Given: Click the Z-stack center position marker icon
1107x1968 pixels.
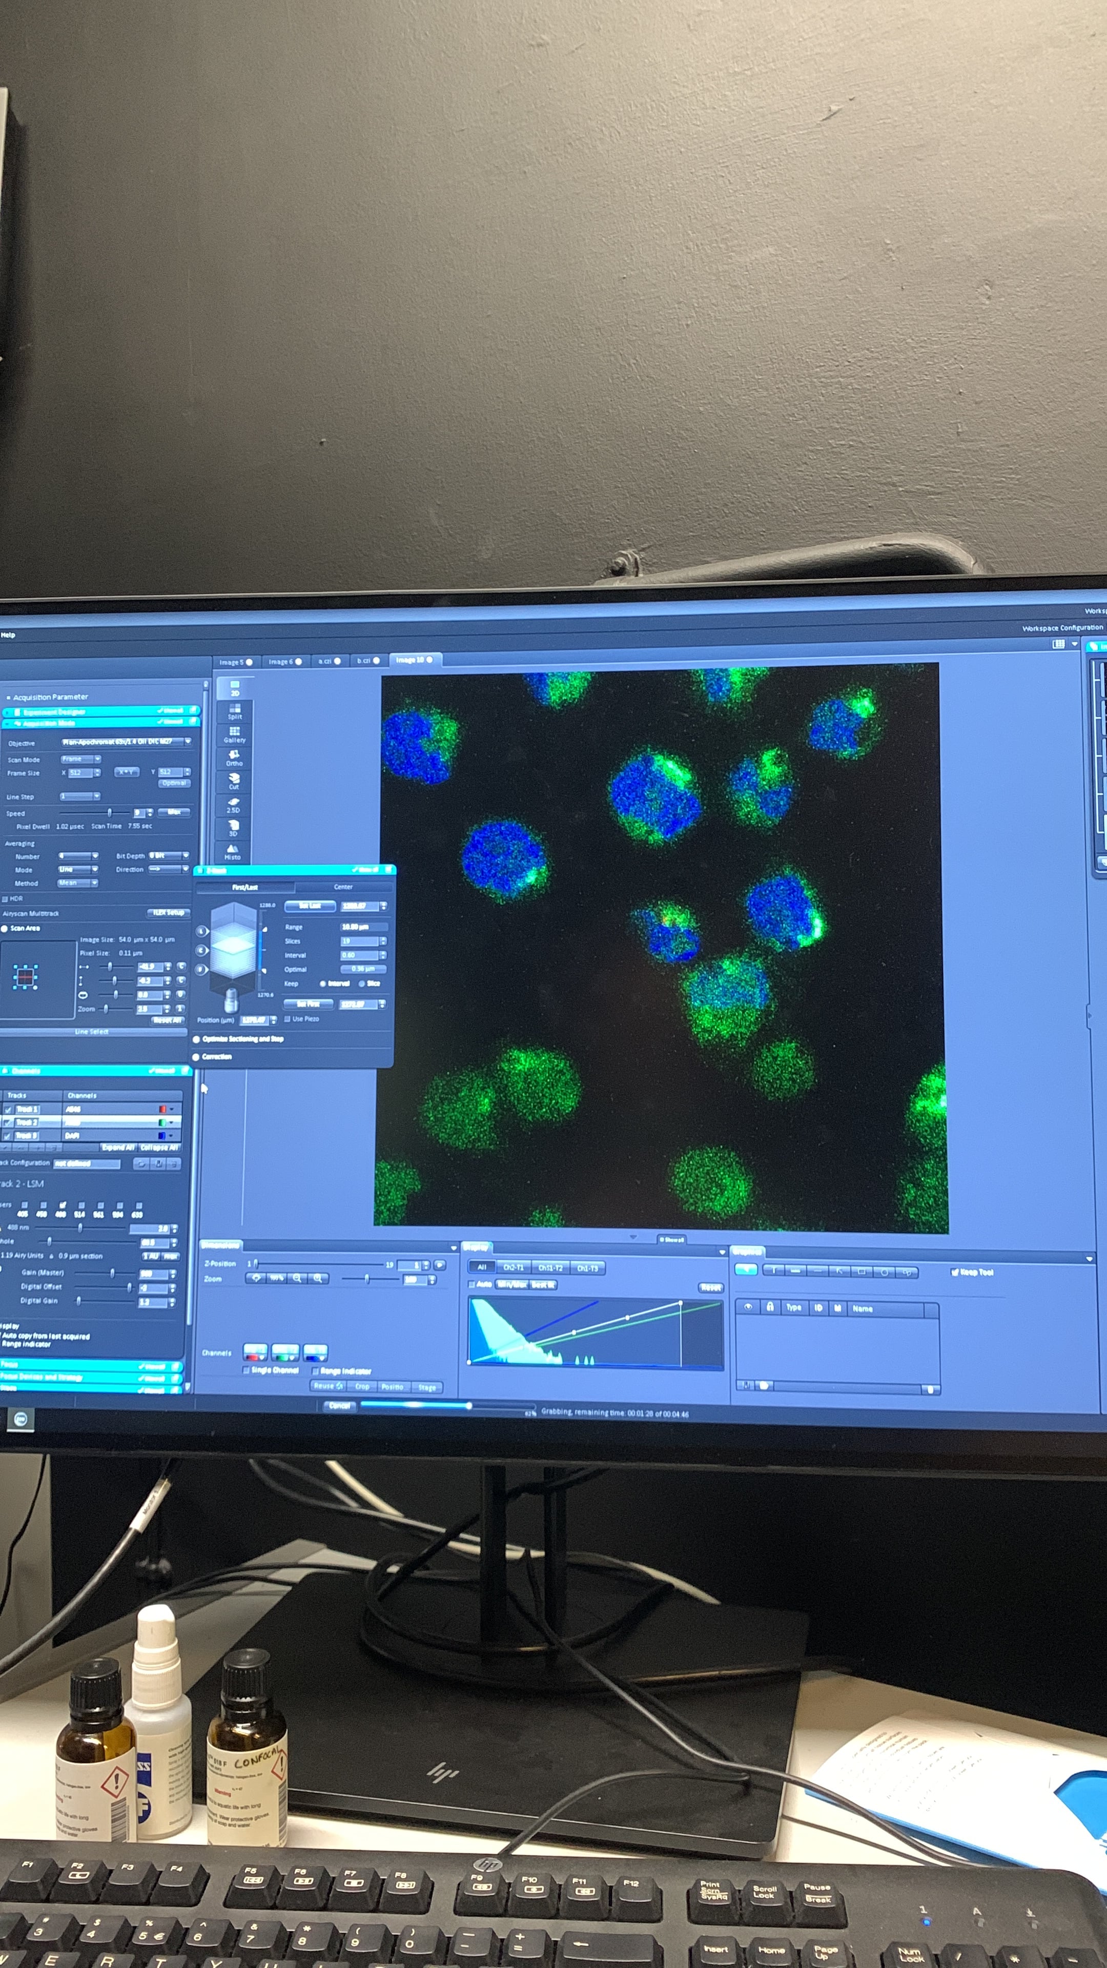Looking at the screenshot, I should coord(202,950).
